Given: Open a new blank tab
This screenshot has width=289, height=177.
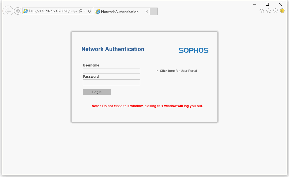Looking at the screenshot, I should point(154,12).
